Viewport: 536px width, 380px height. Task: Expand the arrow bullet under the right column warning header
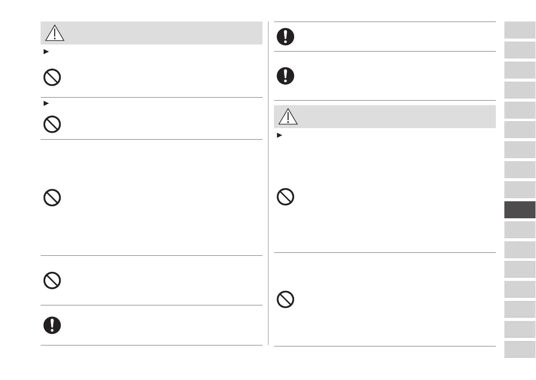278,136
